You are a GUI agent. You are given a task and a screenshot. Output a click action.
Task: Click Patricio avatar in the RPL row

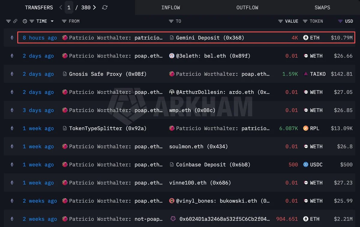[172, 128]
